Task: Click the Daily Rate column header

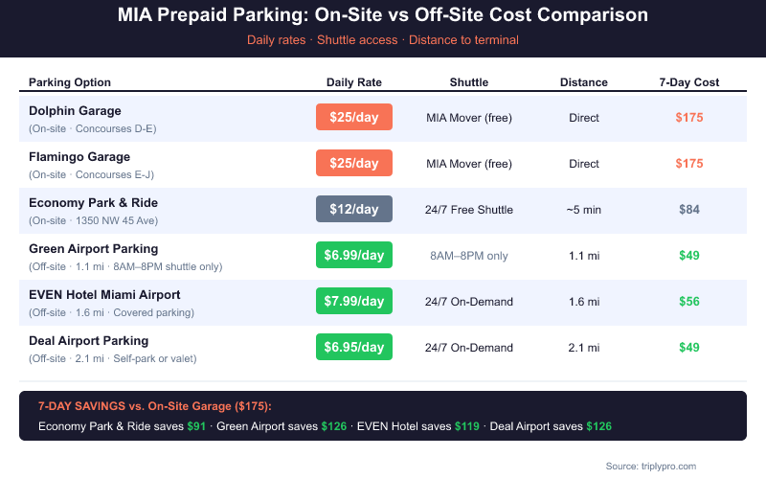Action: click(353, 82)
